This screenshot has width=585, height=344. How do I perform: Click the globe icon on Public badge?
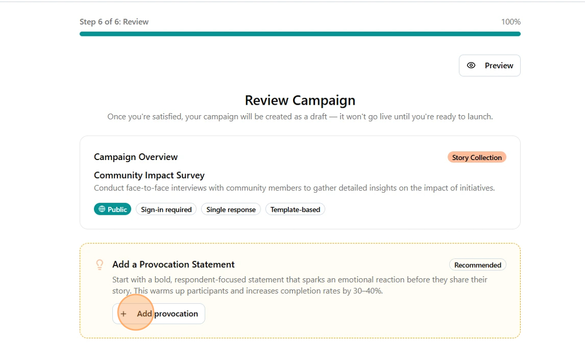(102, 209)
